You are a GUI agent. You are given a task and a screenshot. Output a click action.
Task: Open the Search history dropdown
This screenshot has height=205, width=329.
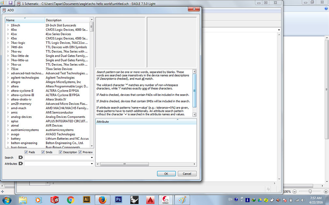click(x=92, y=158)
